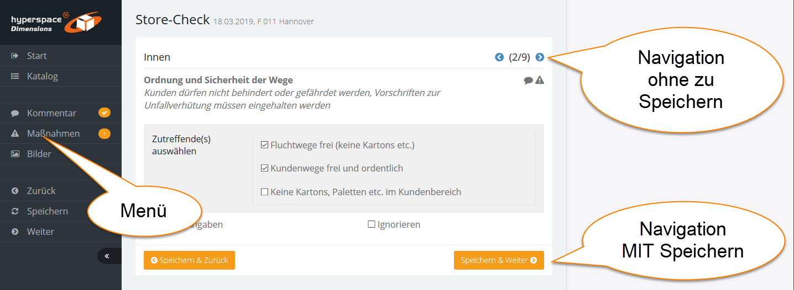Open Bilder in the sidebar menu
Viewport: 794px width, 290px height.
(39, 154)
